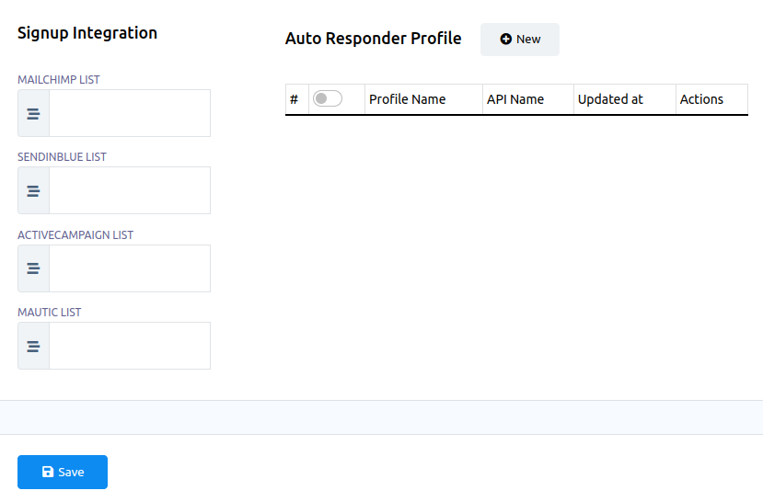
Task: Focus the Mautic List field
Action: pos(129,346)
